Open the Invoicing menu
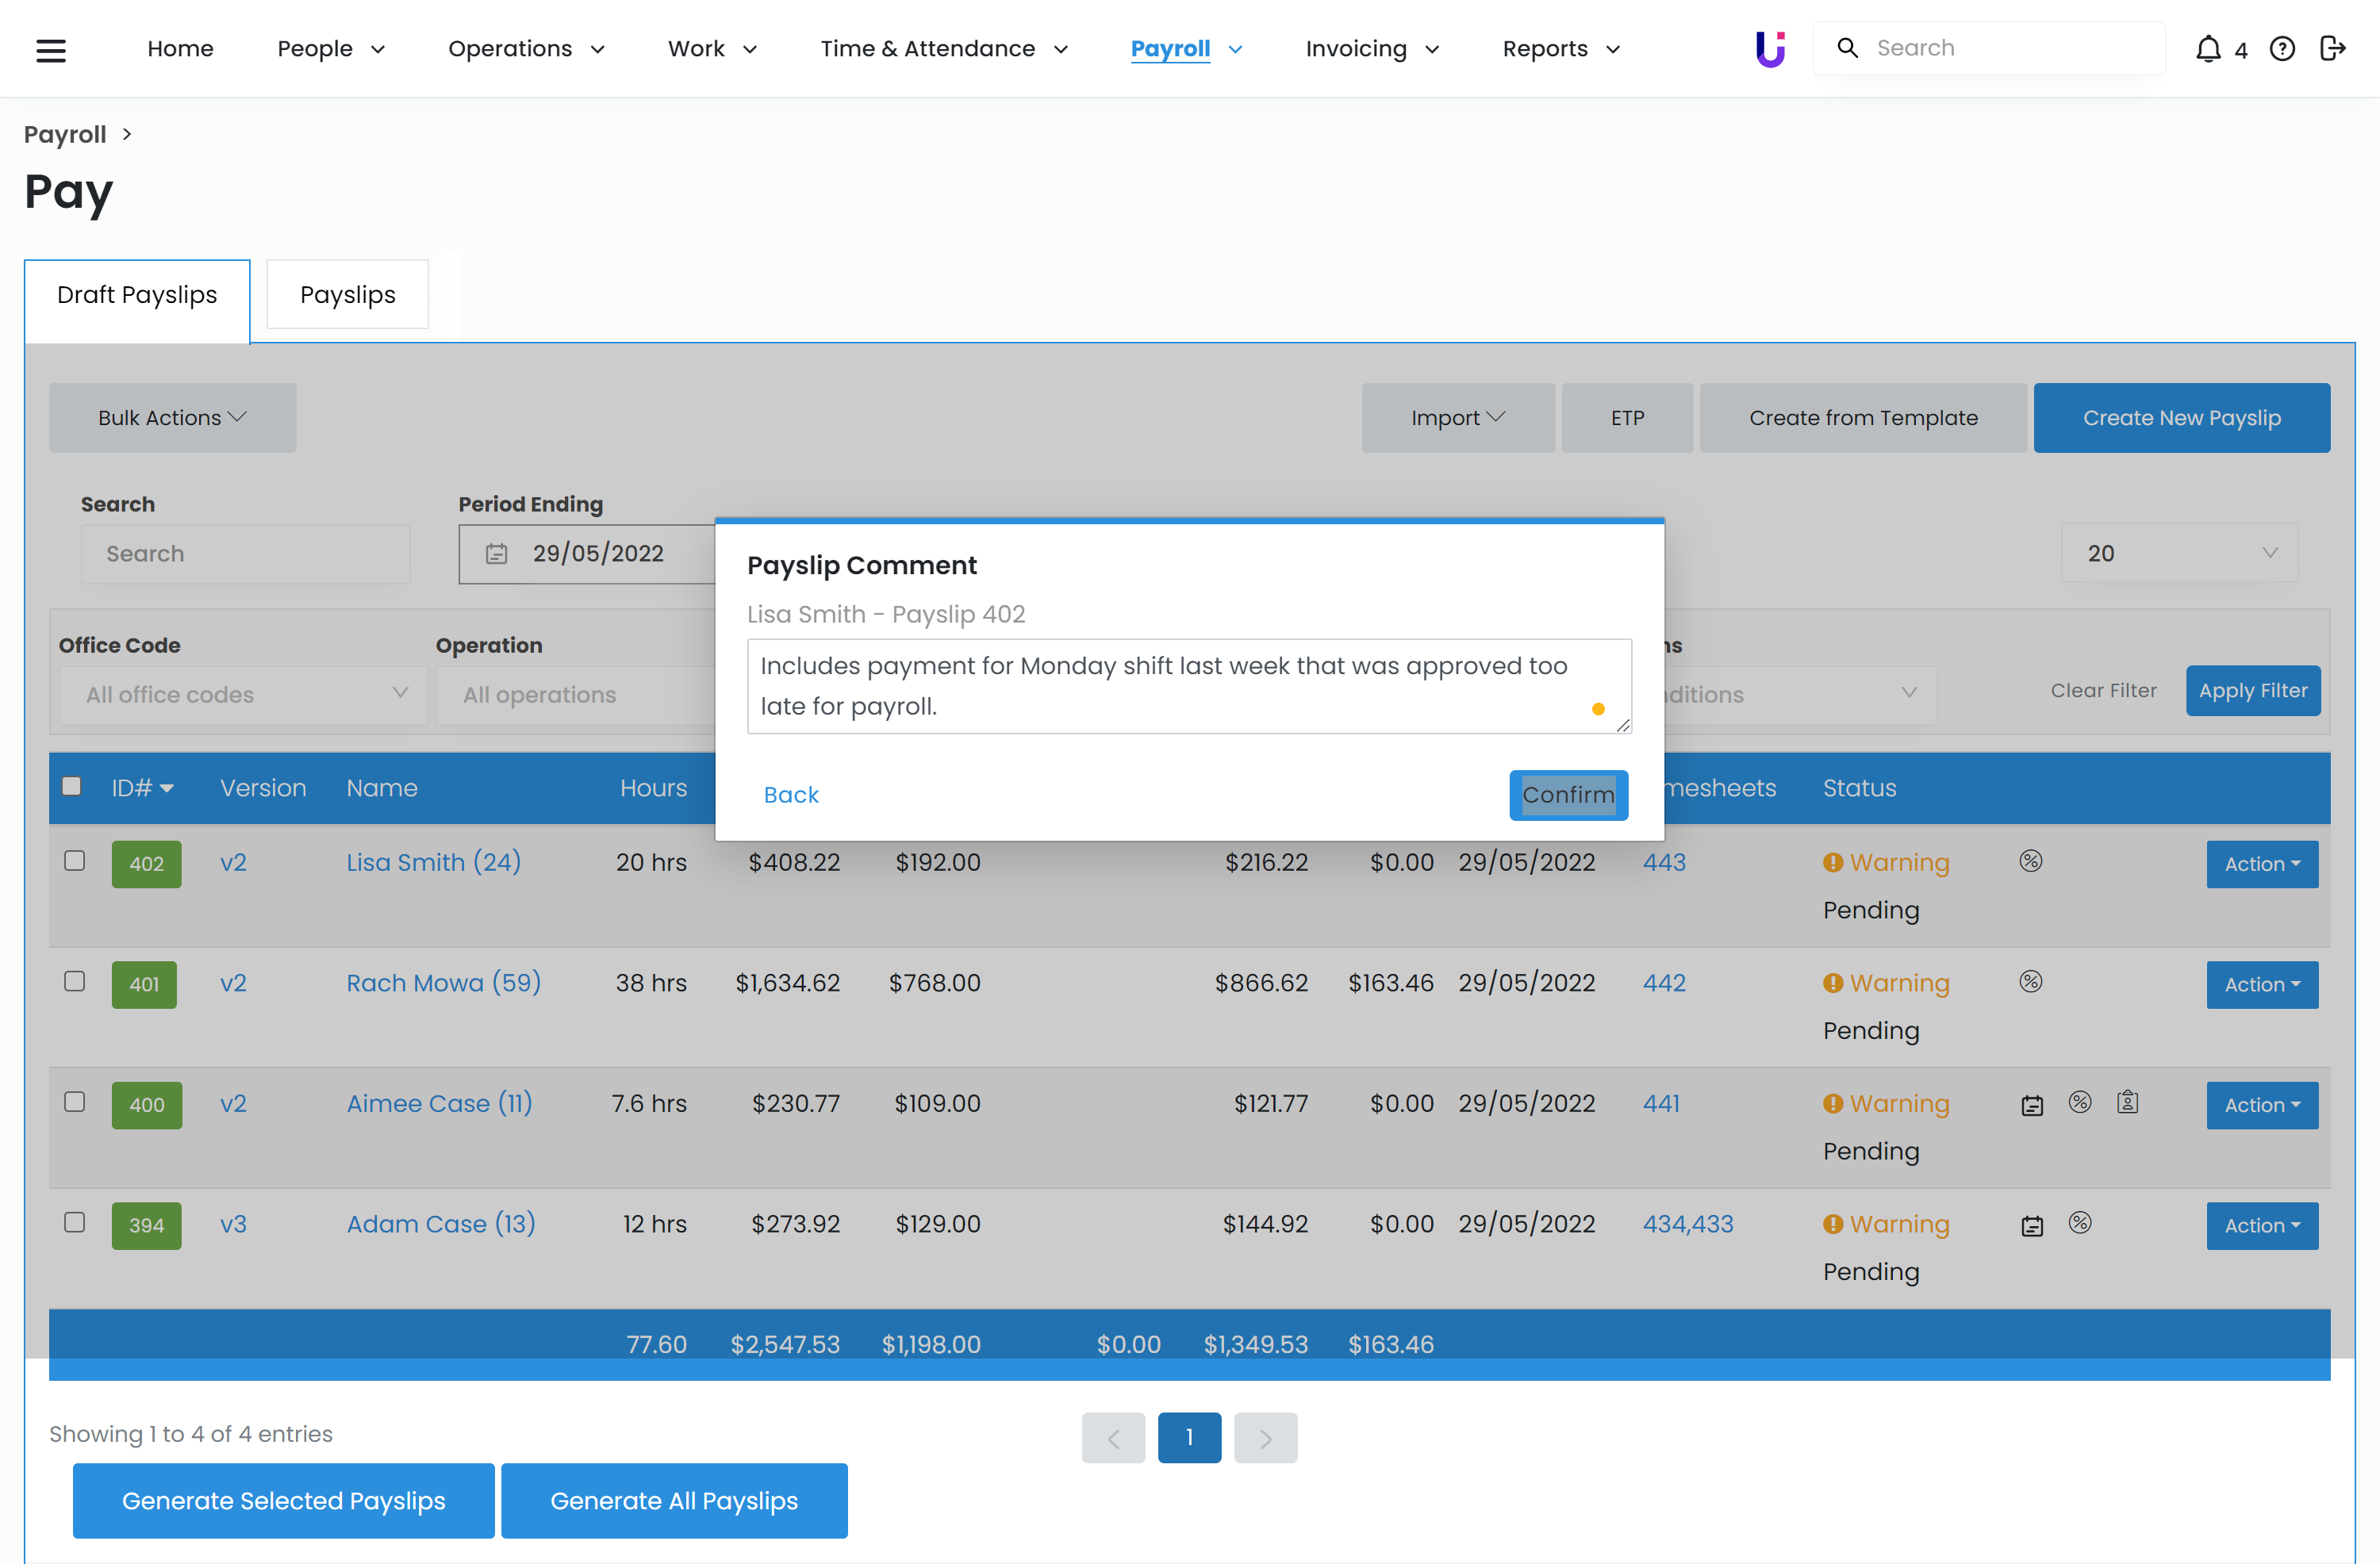 pos(1371,49)
